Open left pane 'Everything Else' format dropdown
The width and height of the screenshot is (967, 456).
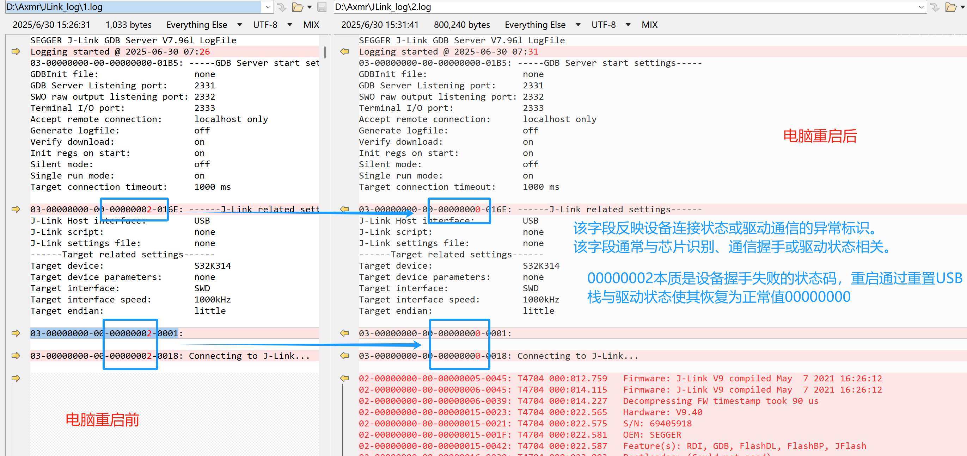tap(239, 25)
